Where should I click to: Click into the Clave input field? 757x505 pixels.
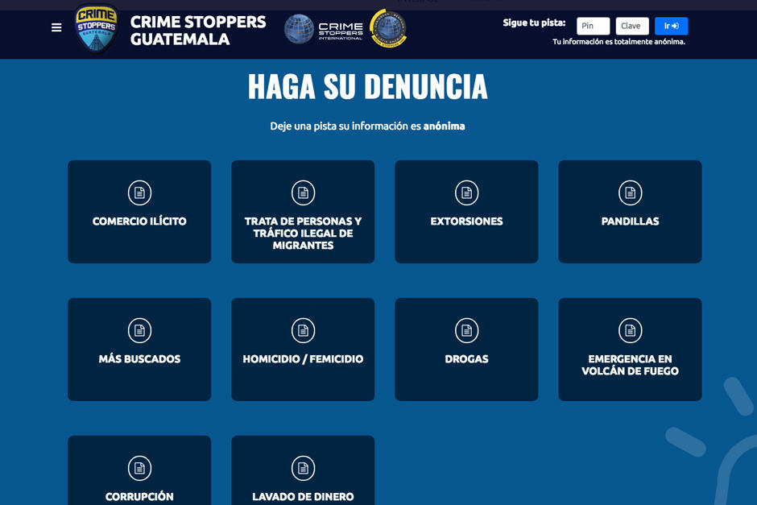(x=631, y=26)
